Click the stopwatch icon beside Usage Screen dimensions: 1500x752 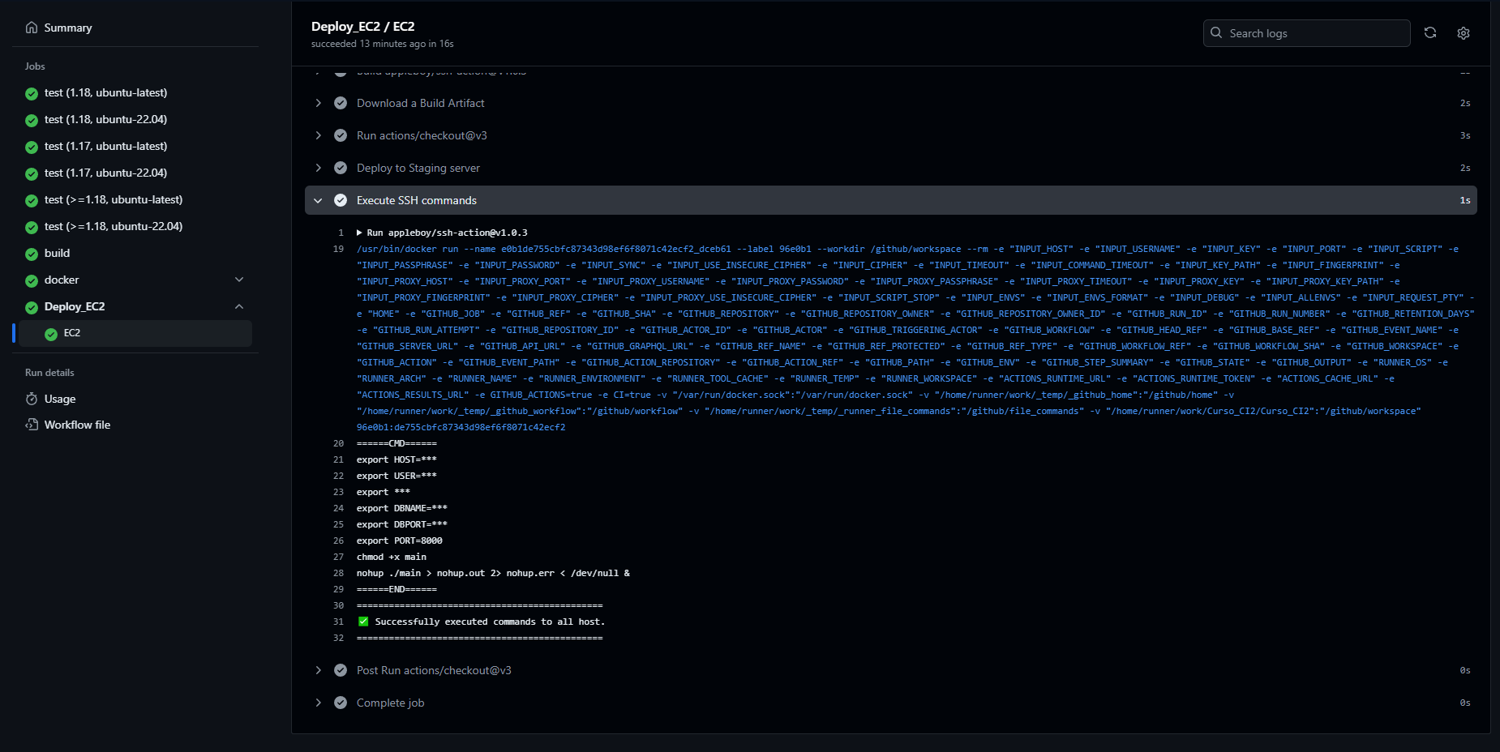32,399
